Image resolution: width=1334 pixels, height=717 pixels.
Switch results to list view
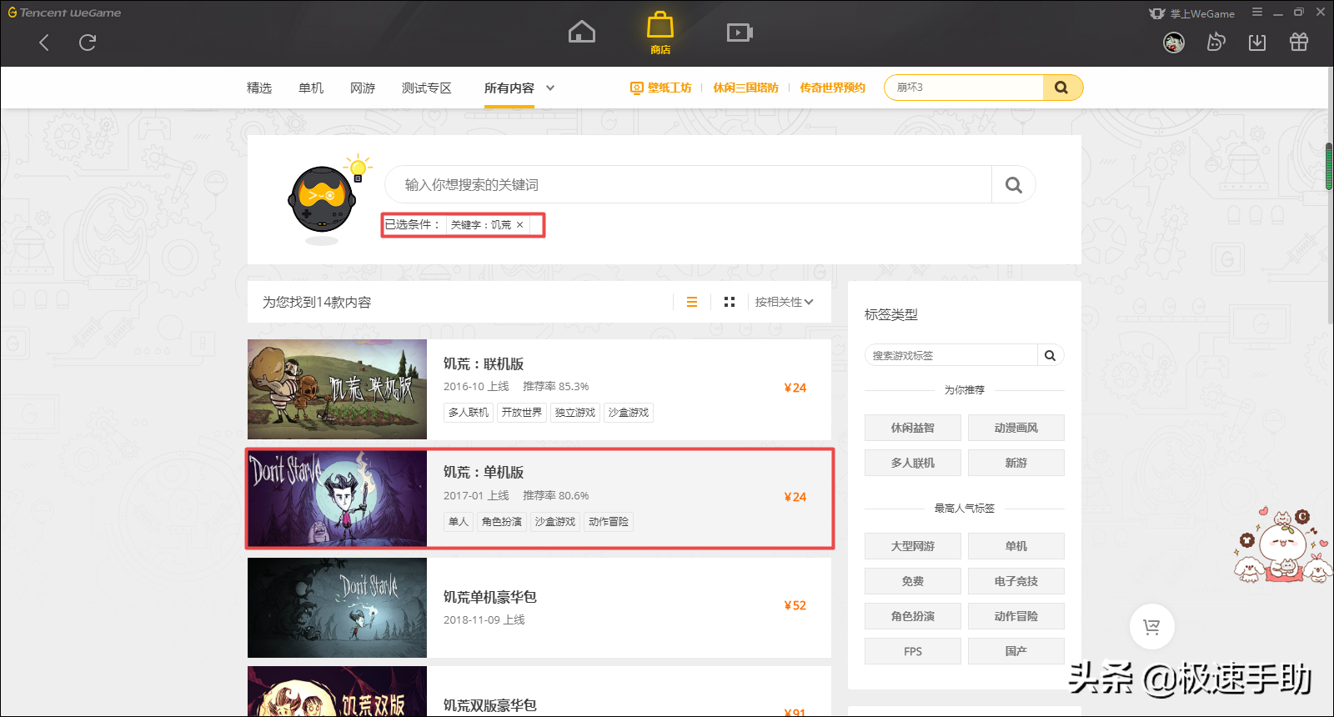tap(692, 302)
